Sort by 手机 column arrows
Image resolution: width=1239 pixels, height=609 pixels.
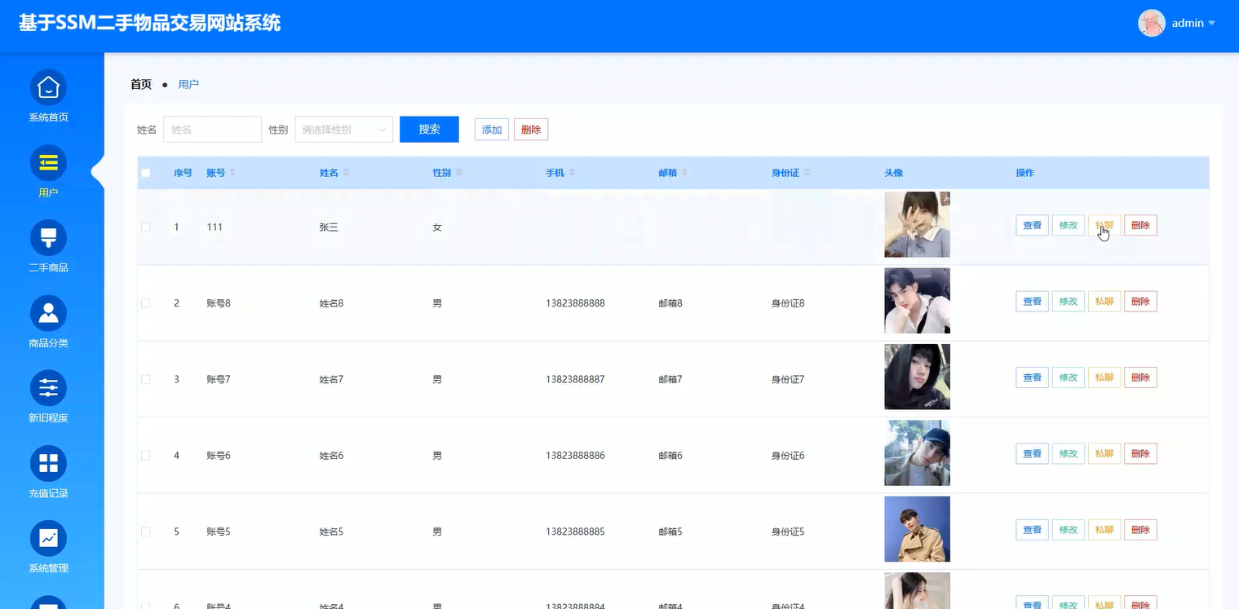tap(572, 173)
